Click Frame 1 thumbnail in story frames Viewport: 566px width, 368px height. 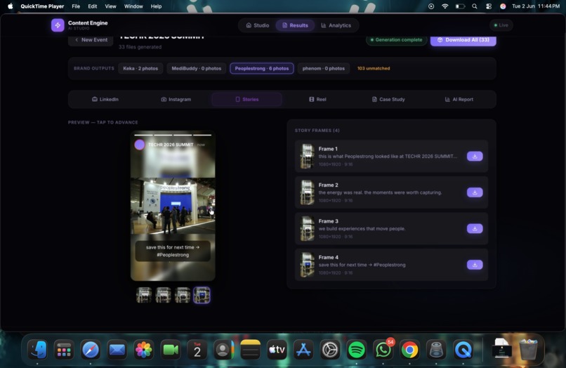pos(307,157)
